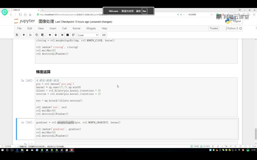The width and height of the screenshot is (257, 160).
Task: Click the 梯度运算 markdown heading
Action: (x=43, y=72)
